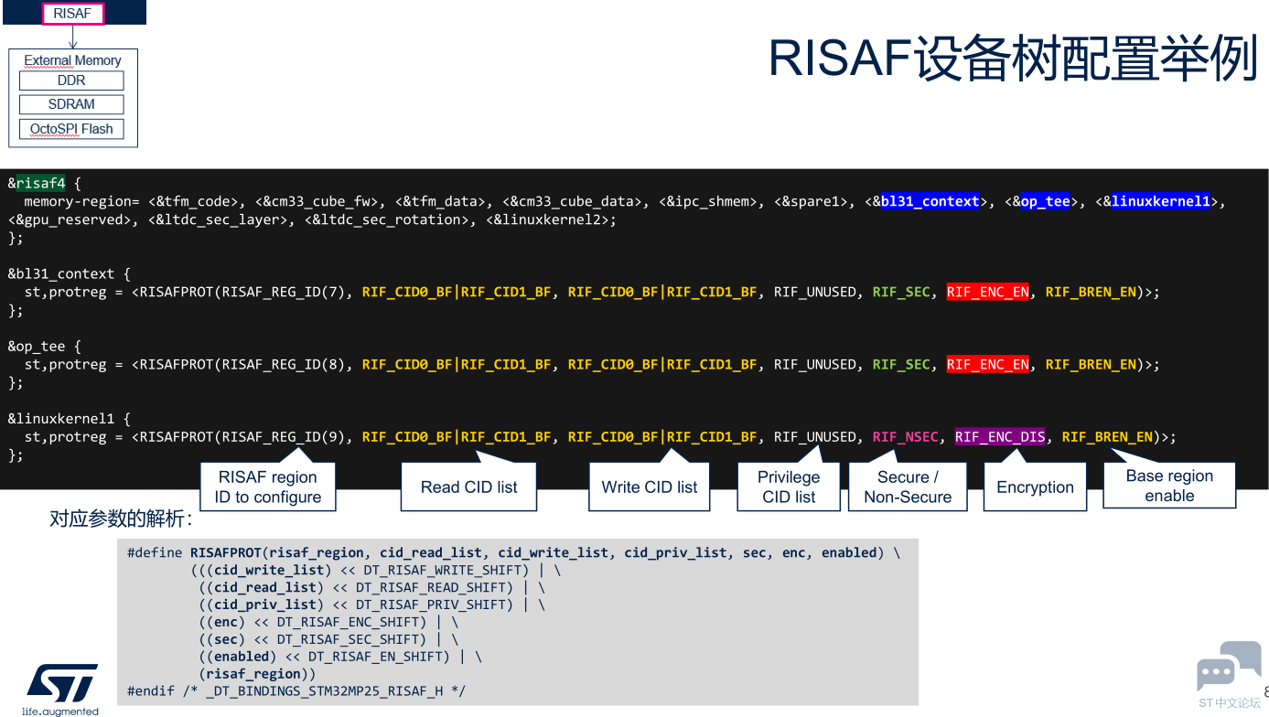Image resolution: width=1269 pixels, height=717 pixels.
Task: Click the Write CID list callout
Action: 649,487
